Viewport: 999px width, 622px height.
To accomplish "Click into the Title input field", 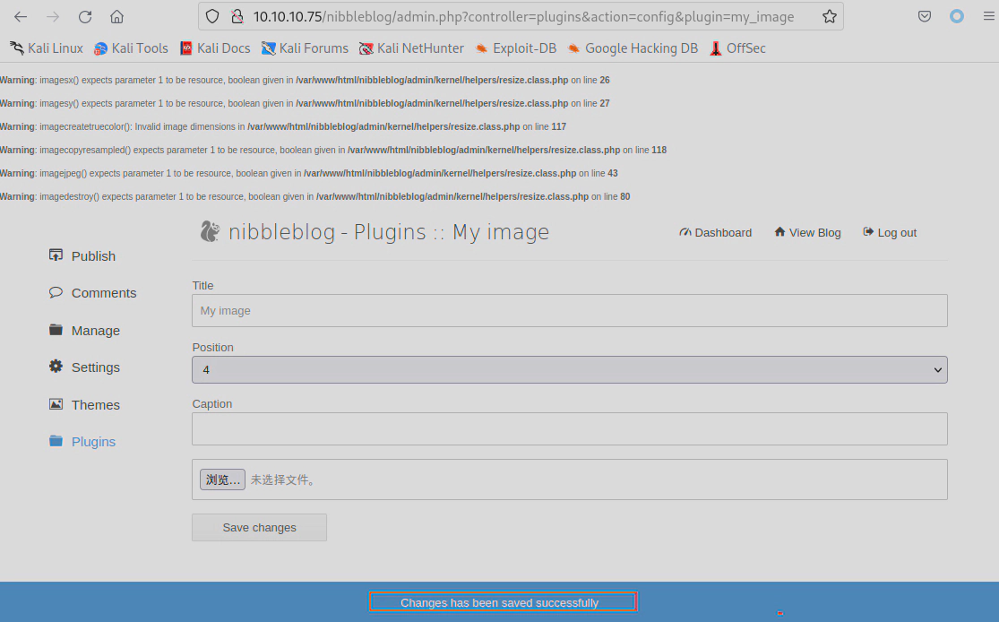I will coord(569,311).
